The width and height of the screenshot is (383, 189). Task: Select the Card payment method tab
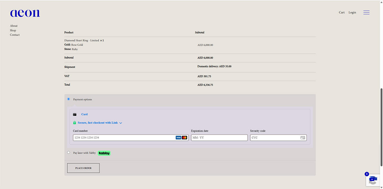point(84,114)
